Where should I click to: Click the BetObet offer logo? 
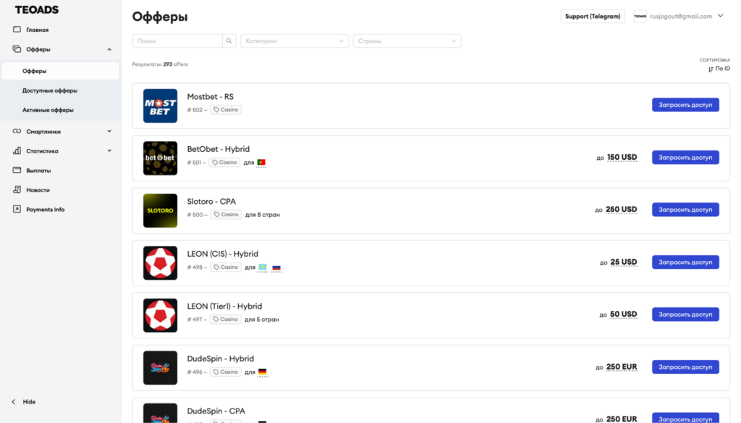(160, 158)
